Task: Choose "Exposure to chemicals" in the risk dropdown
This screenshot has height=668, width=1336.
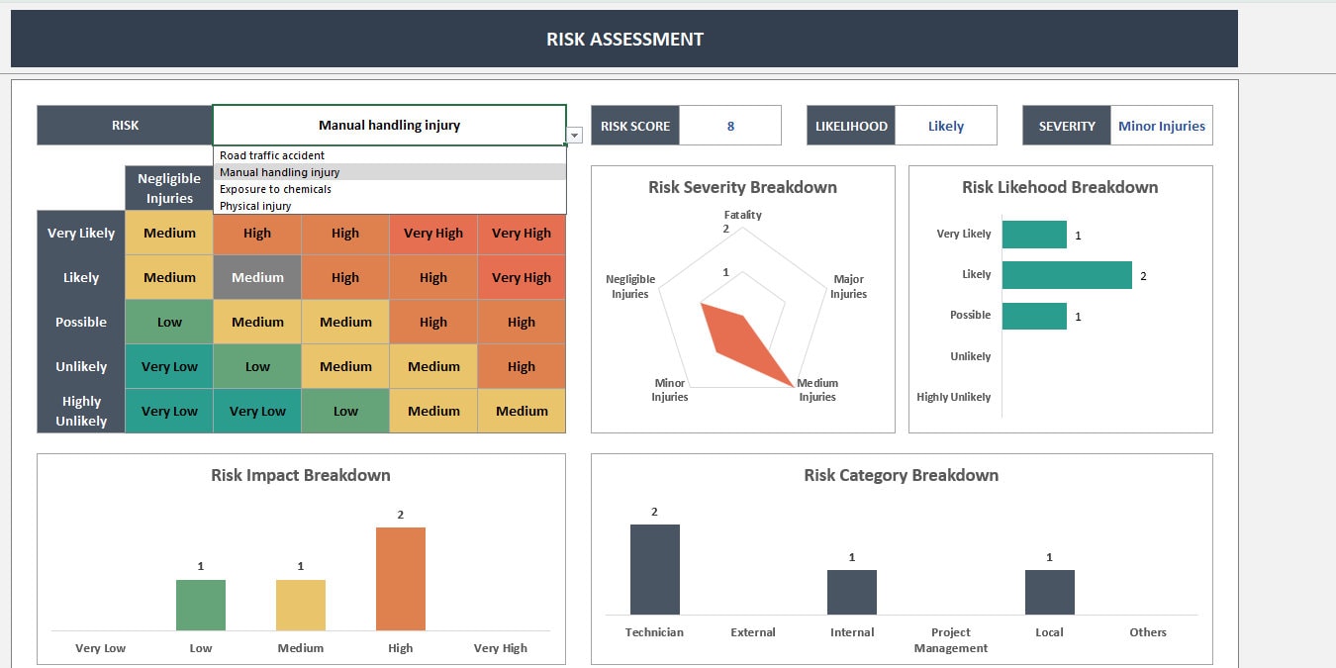Action: coord(275,189)
